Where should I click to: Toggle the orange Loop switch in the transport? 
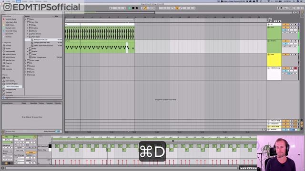coord(177,8)
